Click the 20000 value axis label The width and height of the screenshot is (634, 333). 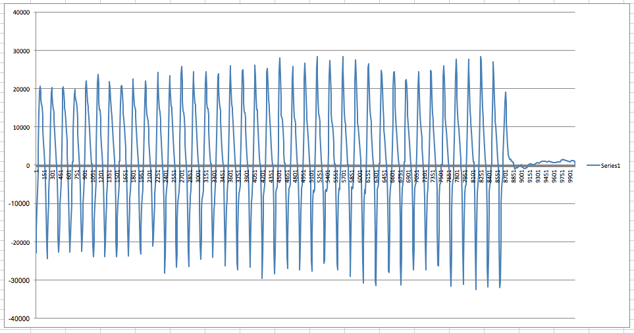coord(18,89)
